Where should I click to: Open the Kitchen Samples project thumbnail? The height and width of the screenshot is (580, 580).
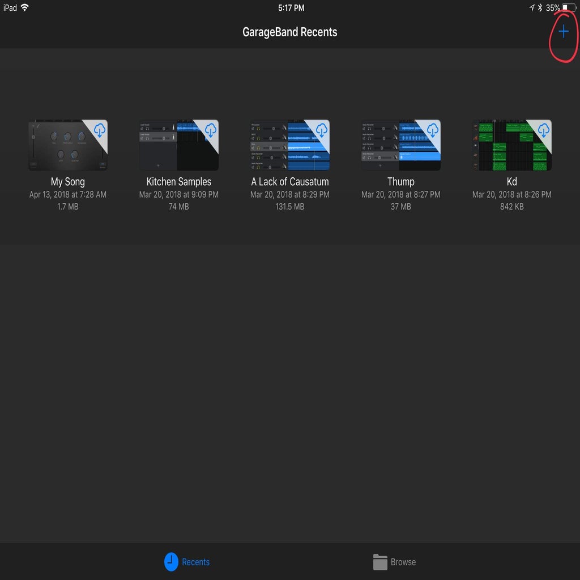click(x=179, y=145)
